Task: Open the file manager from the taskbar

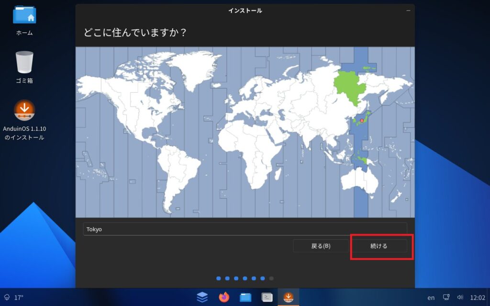Action: [245, 297]
